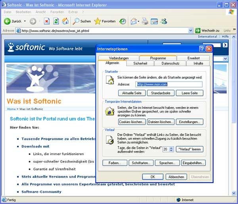Stop loading with the red X icon
This screenshot has width=238, height=204.
47,21
